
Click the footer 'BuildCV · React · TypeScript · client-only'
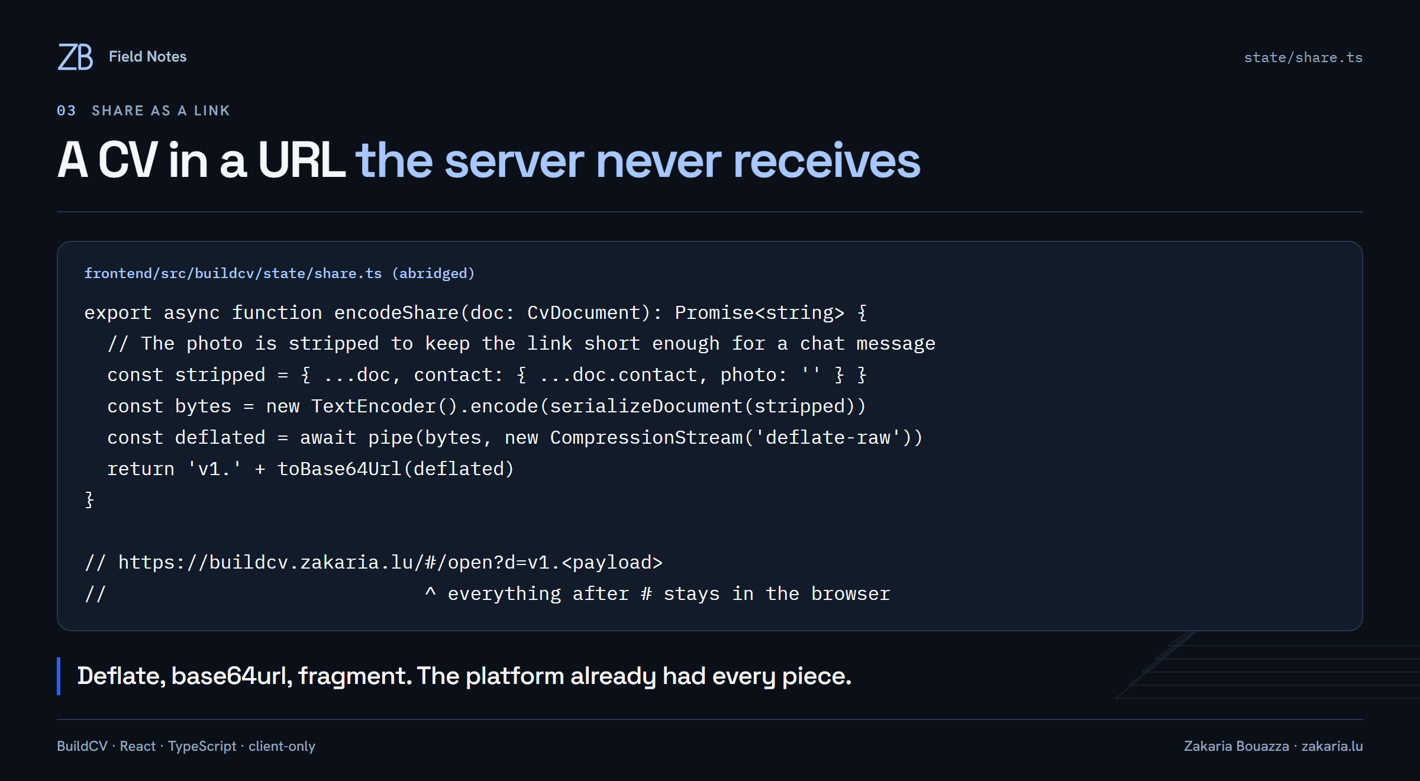click(x=186, y=746)
